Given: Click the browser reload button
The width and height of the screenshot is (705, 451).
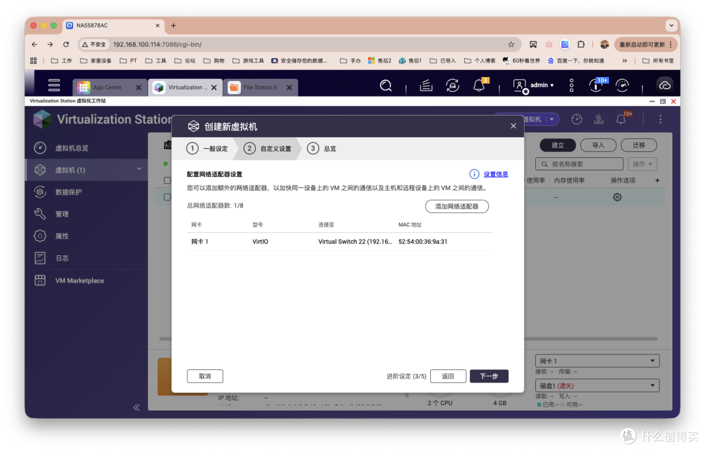Looking at the screenshot, I should 66,44.
